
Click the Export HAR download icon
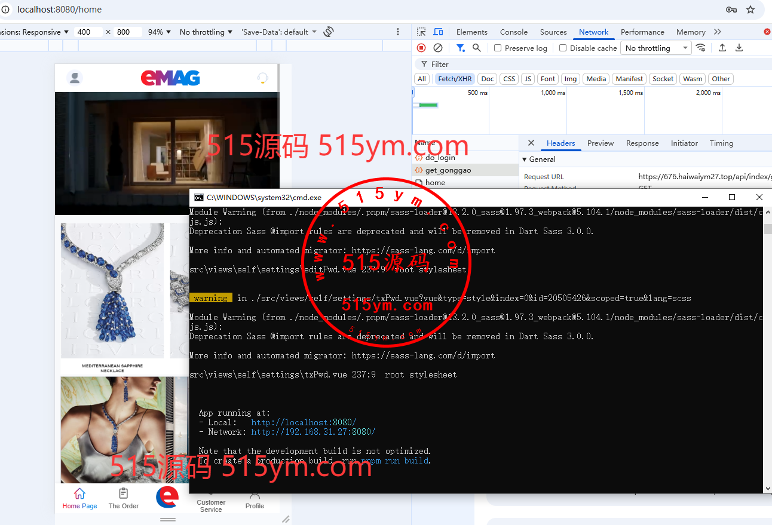click(x=739, y=48)
